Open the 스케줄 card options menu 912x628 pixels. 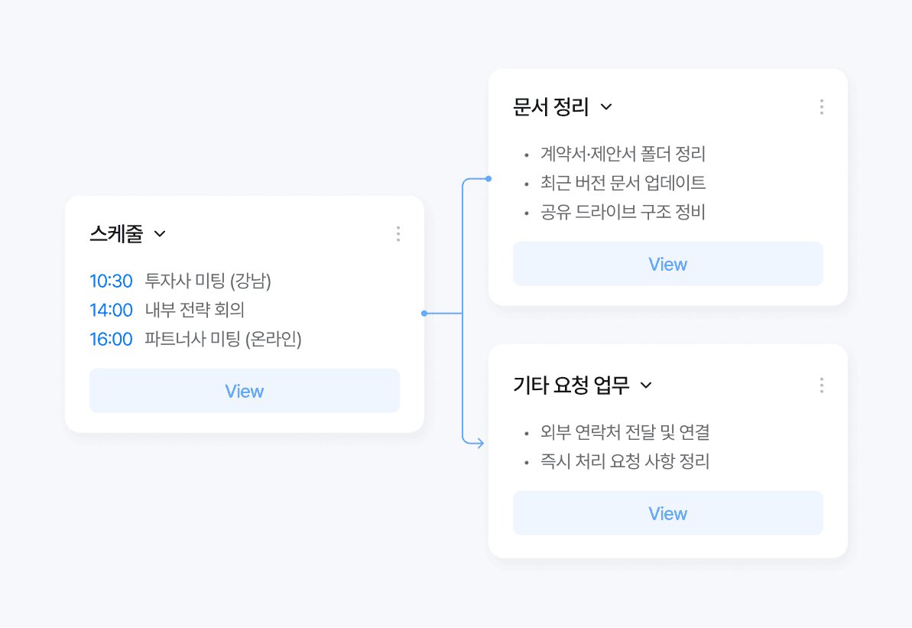coord(398,234)
